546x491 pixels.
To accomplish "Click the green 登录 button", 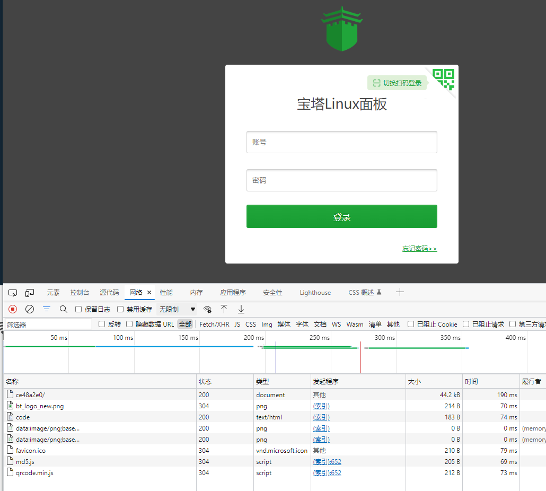I will click(342, 216).
